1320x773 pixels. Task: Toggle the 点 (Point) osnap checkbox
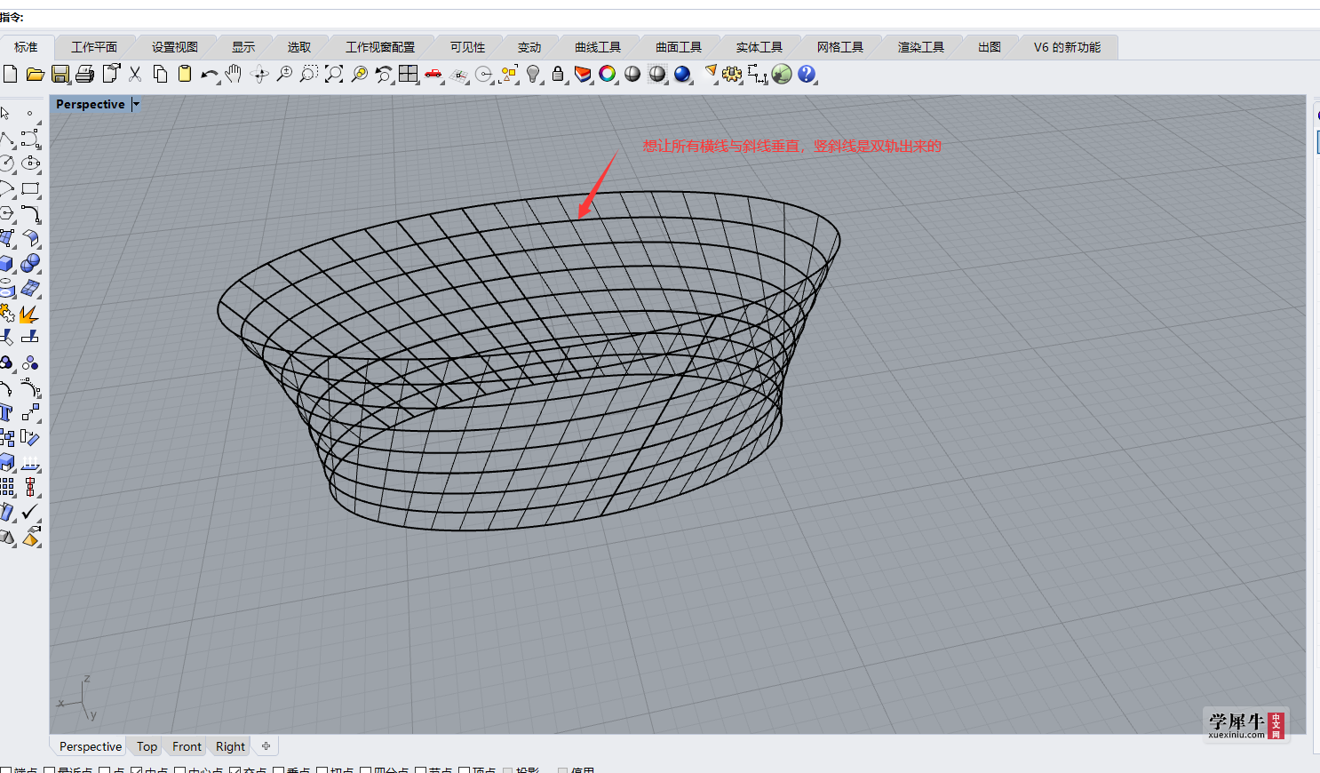(x=105, y=769)
